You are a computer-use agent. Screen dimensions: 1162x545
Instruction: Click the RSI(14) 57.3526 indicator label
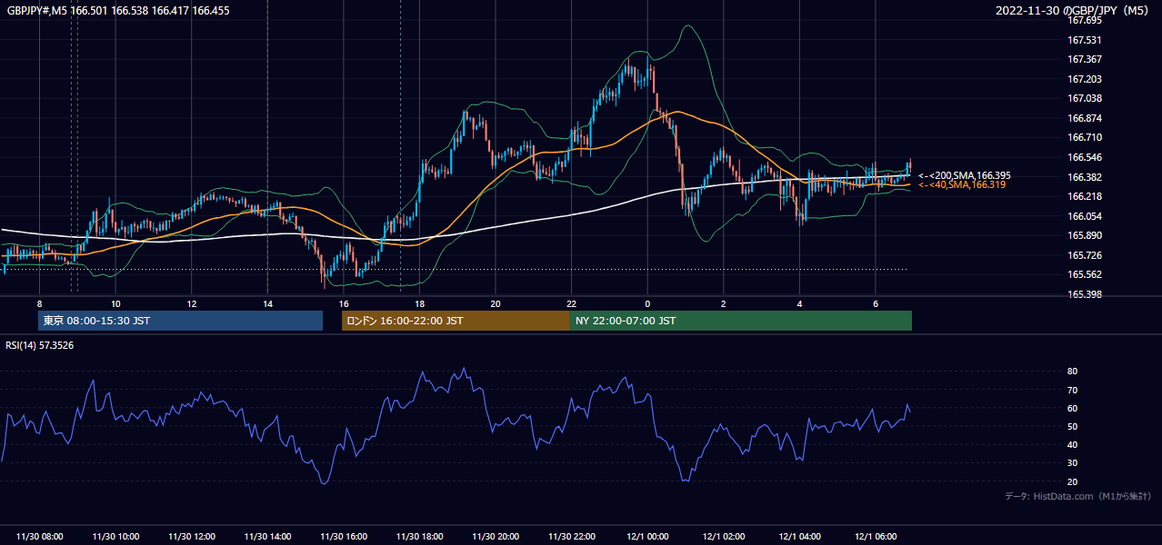pos(40,345)
